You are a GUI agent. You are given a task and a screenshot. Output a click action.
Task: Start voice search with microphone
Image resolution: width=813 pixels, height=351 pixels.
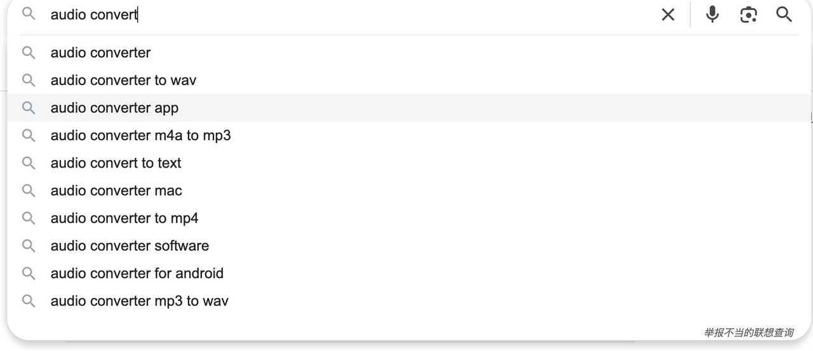click(713, 15)
